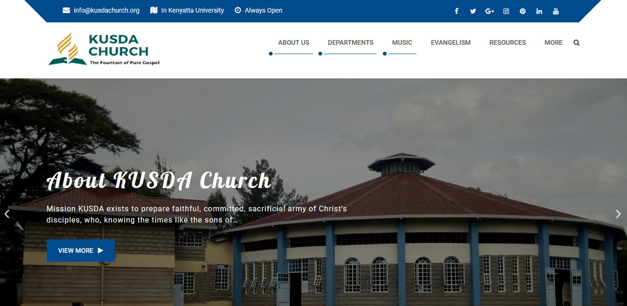
Task: Click the envelope icon beside email
Action: coord(66,10)
